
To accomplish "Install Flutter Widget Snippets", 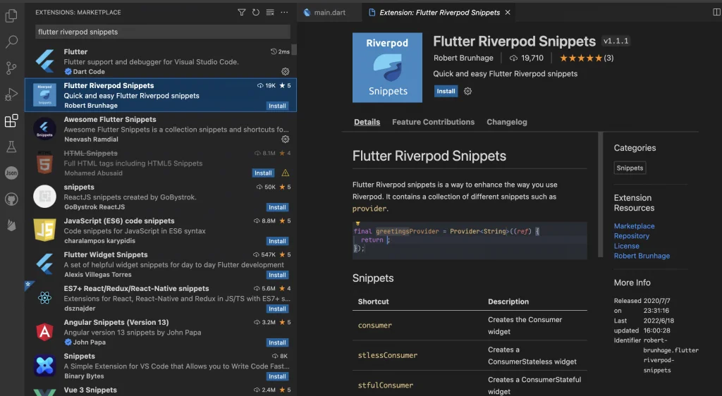I will point(277,275).
